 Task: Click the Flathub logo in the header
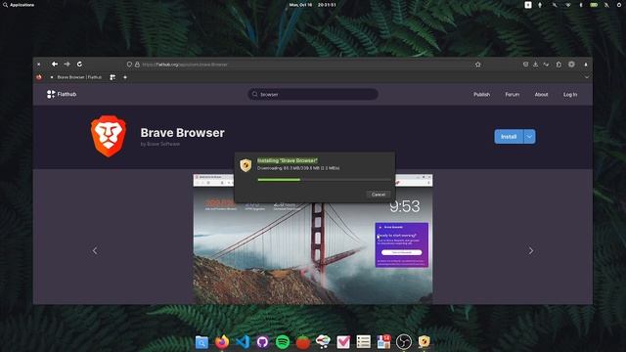(x=62, y=94)
